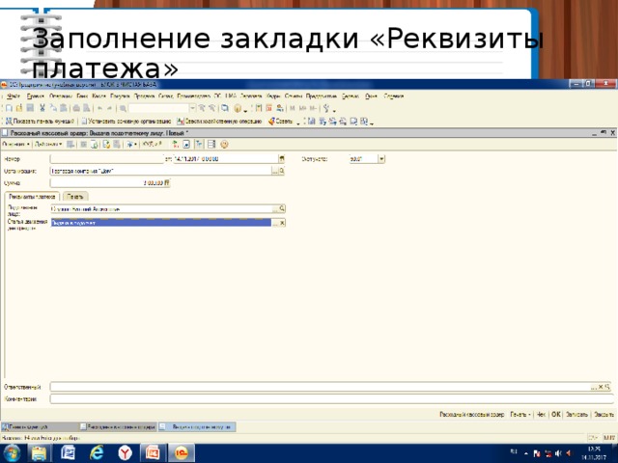Click the Find magnifier icon in main toolbar

pyautogui.click(x=123, y=108)
